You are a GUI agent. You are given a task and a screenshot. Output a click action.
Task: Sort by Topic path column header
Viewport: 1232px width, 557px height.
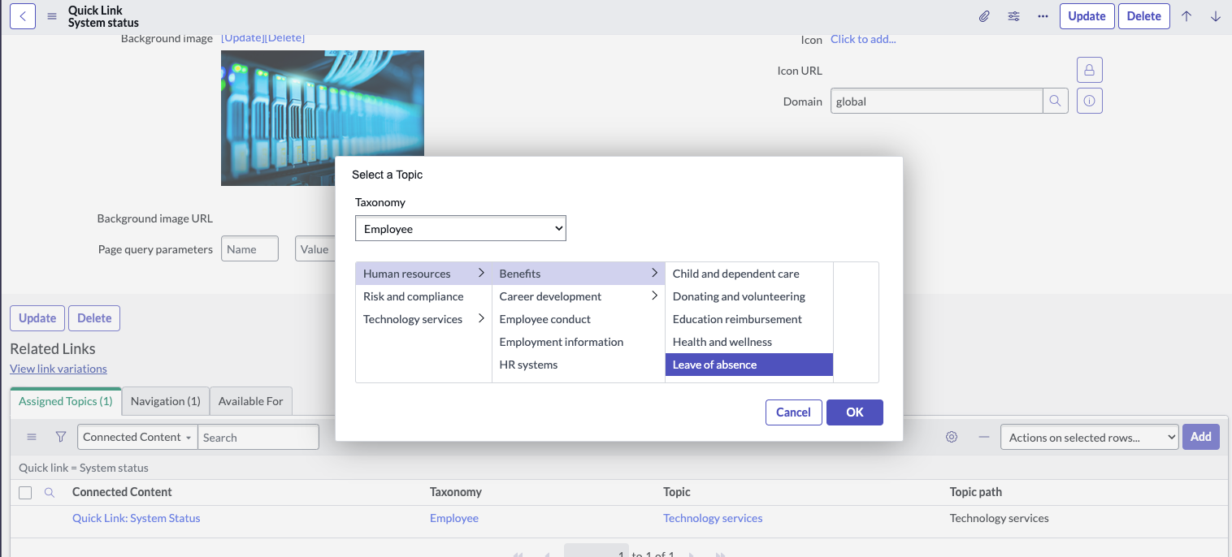coord(976,492)
